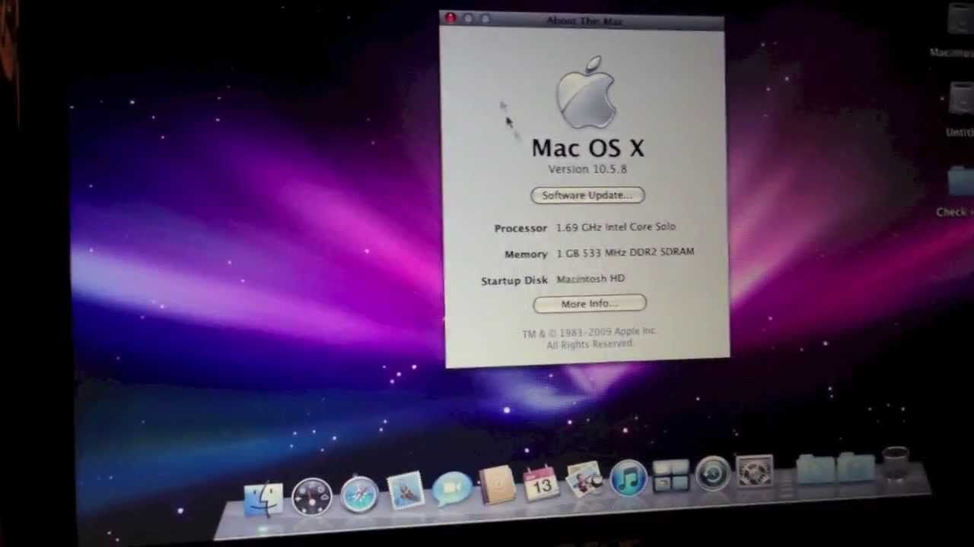The height and width of the screenshot is (547, 974).
Task: Open the Trash in the Dock
Action: [x=896, y=463]
